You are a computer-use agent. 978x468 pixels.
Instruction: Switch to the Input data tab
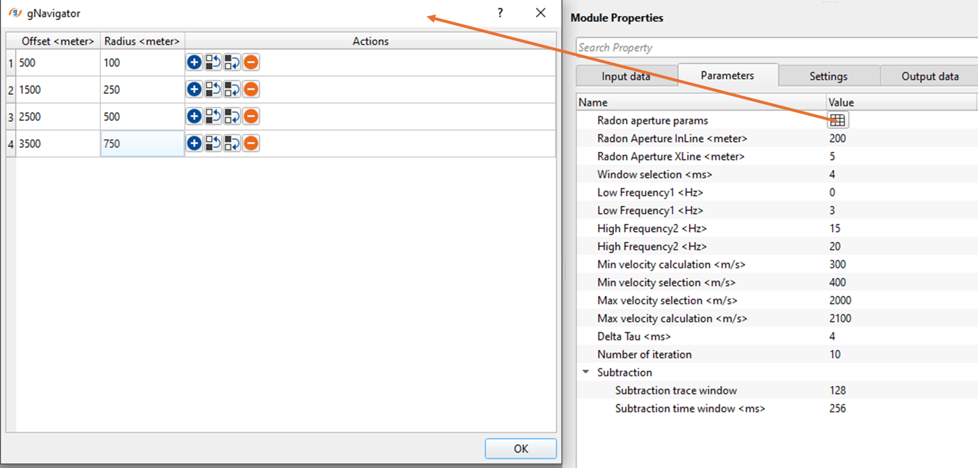(x=626, y=76)
